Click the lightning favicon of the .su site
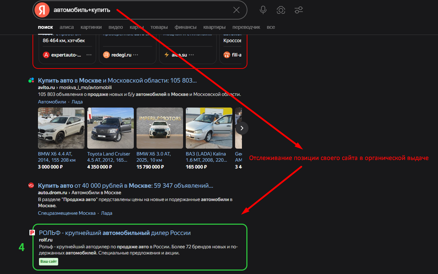This screenshot has height=274, width=438. click(167, 55)
